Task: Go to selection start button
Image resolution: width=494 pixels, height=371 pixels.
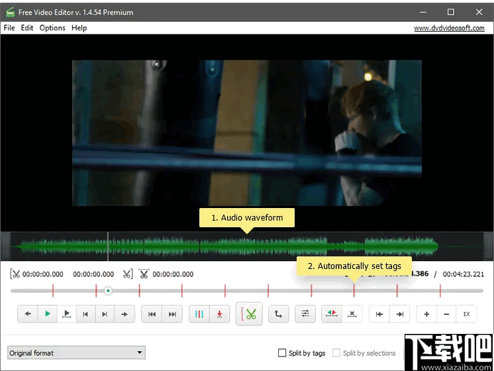Action: tap(379, 314)
